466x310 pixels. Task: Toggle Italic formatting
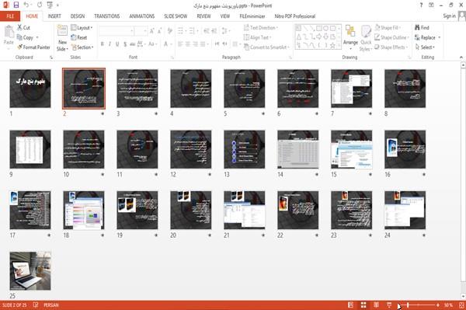[110, 44]
